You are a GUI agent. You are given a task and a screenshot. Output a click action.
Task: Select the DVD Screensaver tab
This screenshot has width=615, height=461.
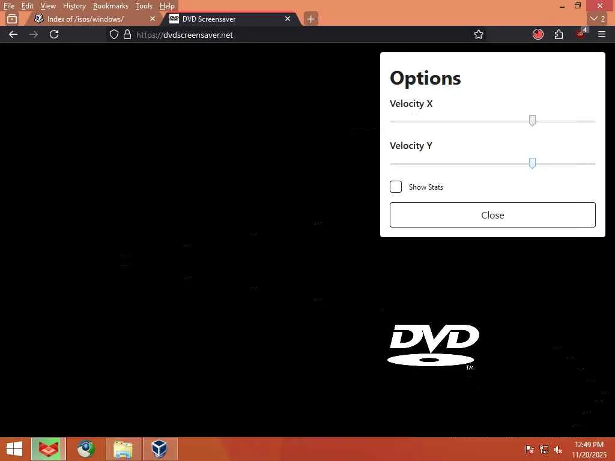click(231, 19)
